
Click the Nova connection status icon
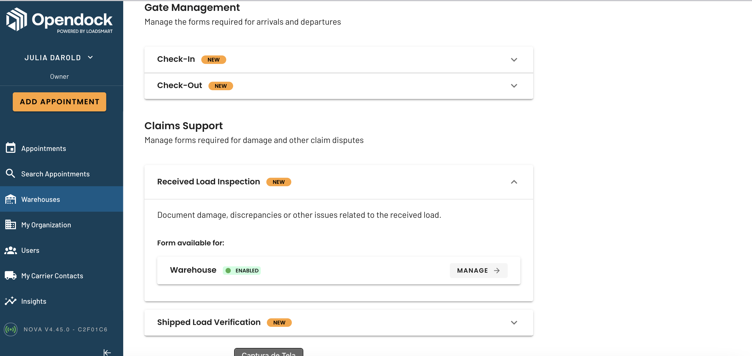click(11, 329)
